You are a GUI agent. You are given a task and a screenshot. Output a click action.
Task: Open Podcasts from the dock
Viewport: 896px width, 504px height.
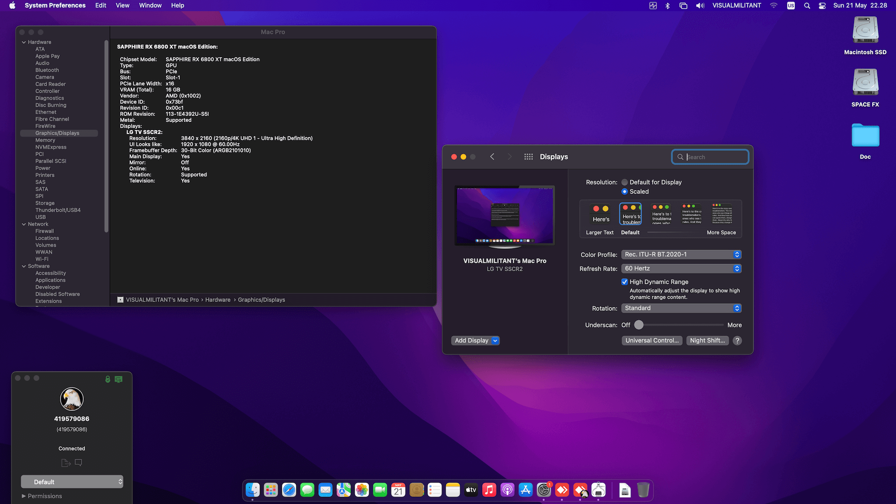tap(507, 490)
